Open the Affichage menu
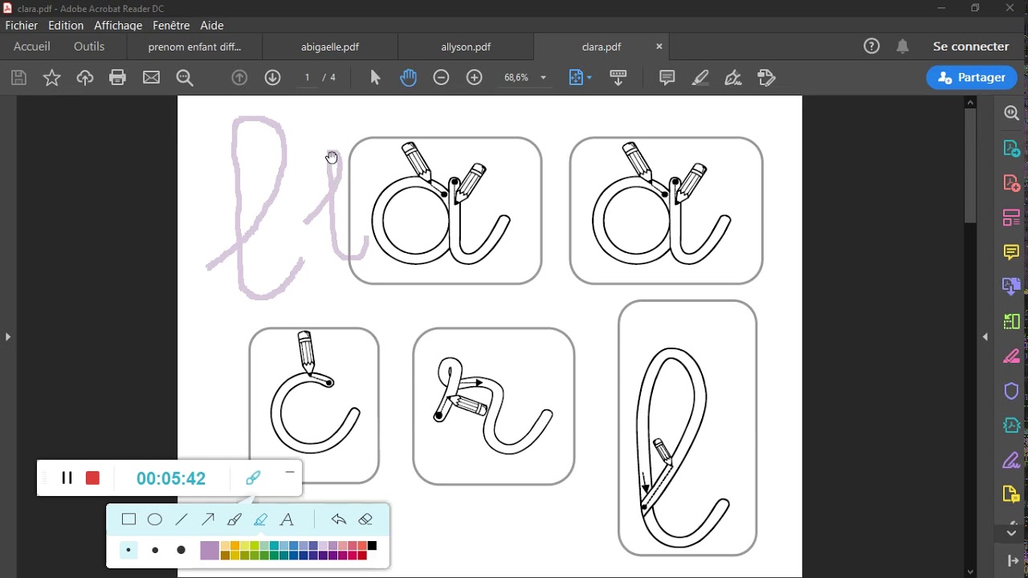This screenshot has height=578, width=1028. tap(118, 26)
